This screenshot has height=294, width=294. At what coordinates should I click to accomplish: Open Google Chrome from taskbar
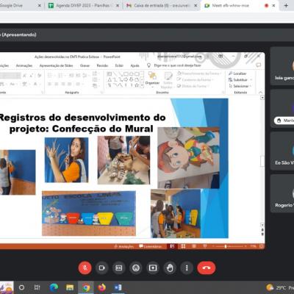point(86,287)
